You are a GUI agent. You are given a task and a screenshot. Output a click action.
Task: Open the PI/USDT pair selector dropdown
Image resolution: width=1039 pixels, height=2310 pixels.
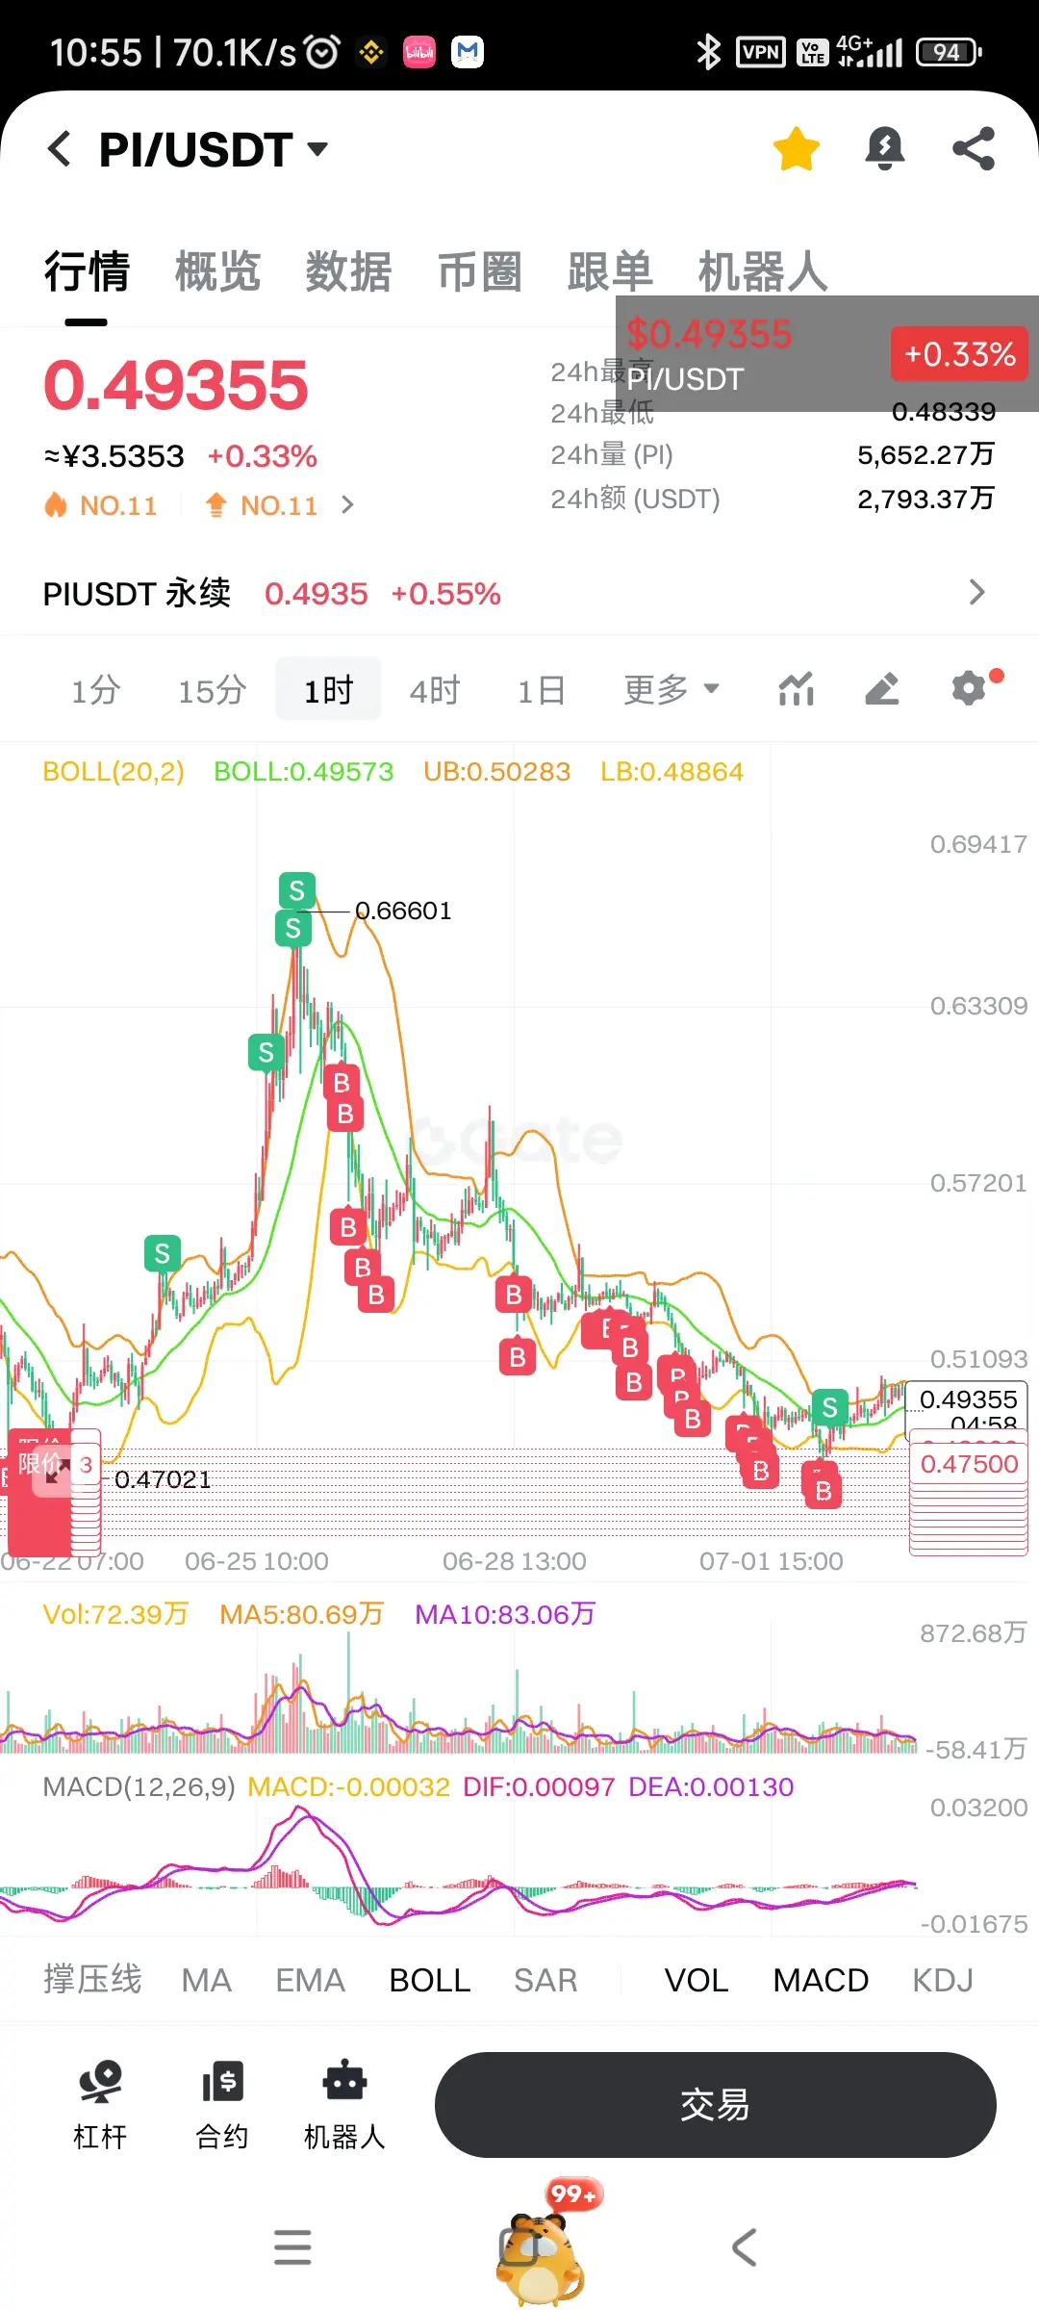point(214,149)
